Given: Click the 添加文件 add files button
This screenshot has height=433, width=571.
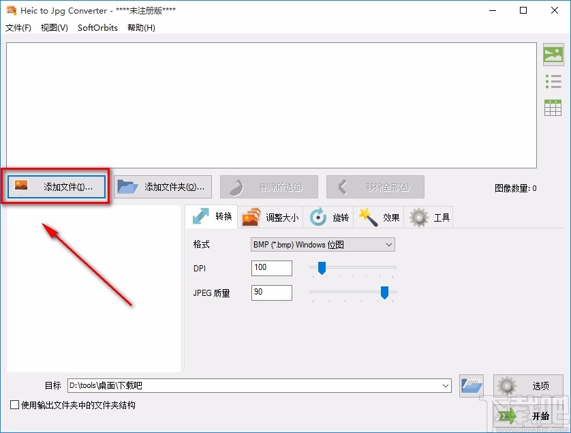Looking at the screenshot, I should coord(56,185).
